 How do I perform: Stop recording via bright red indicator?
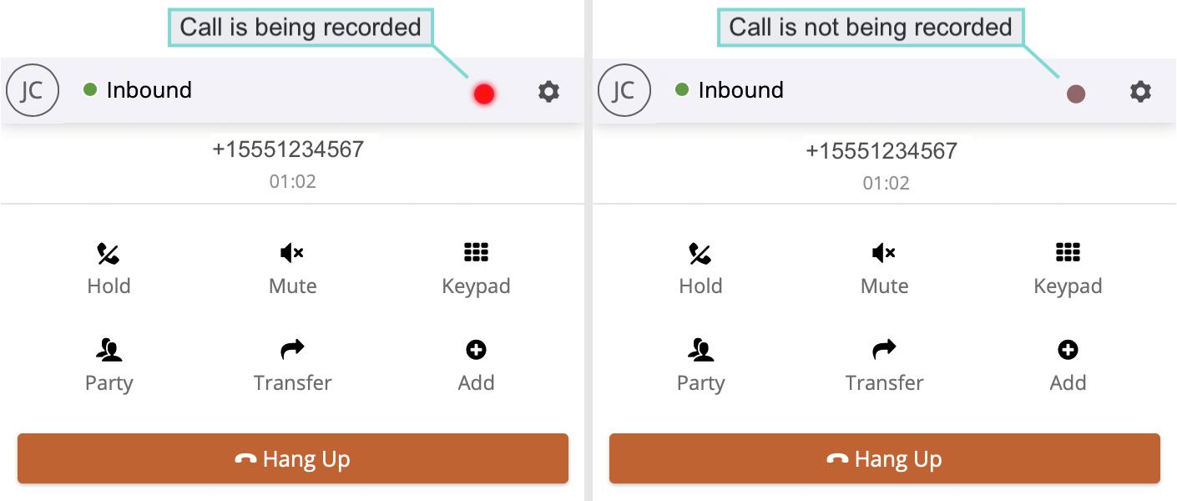pos(484,94)
